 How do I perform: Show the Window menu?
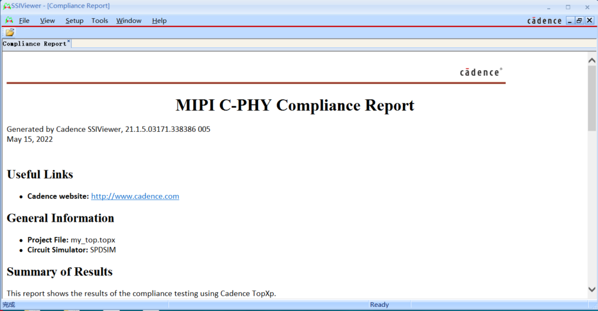click(128, 20)
